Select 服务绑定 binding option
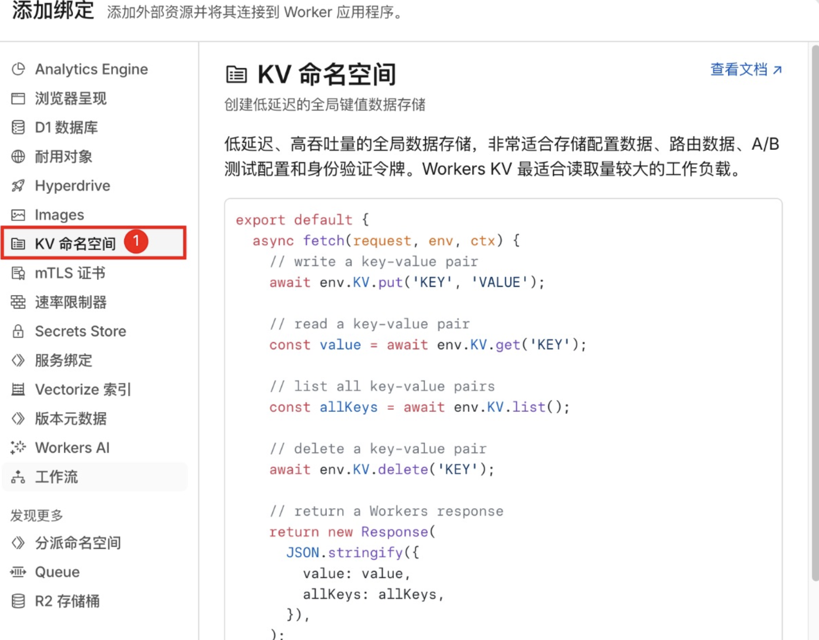Image resolution: width=819 pixels, height=640 pixels. (x=94, y=360)
